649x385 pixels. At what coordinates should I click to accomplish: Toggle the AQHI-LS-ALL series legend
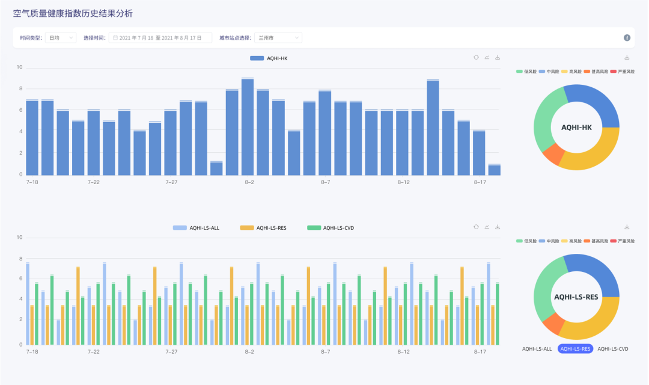click(196, 228)
